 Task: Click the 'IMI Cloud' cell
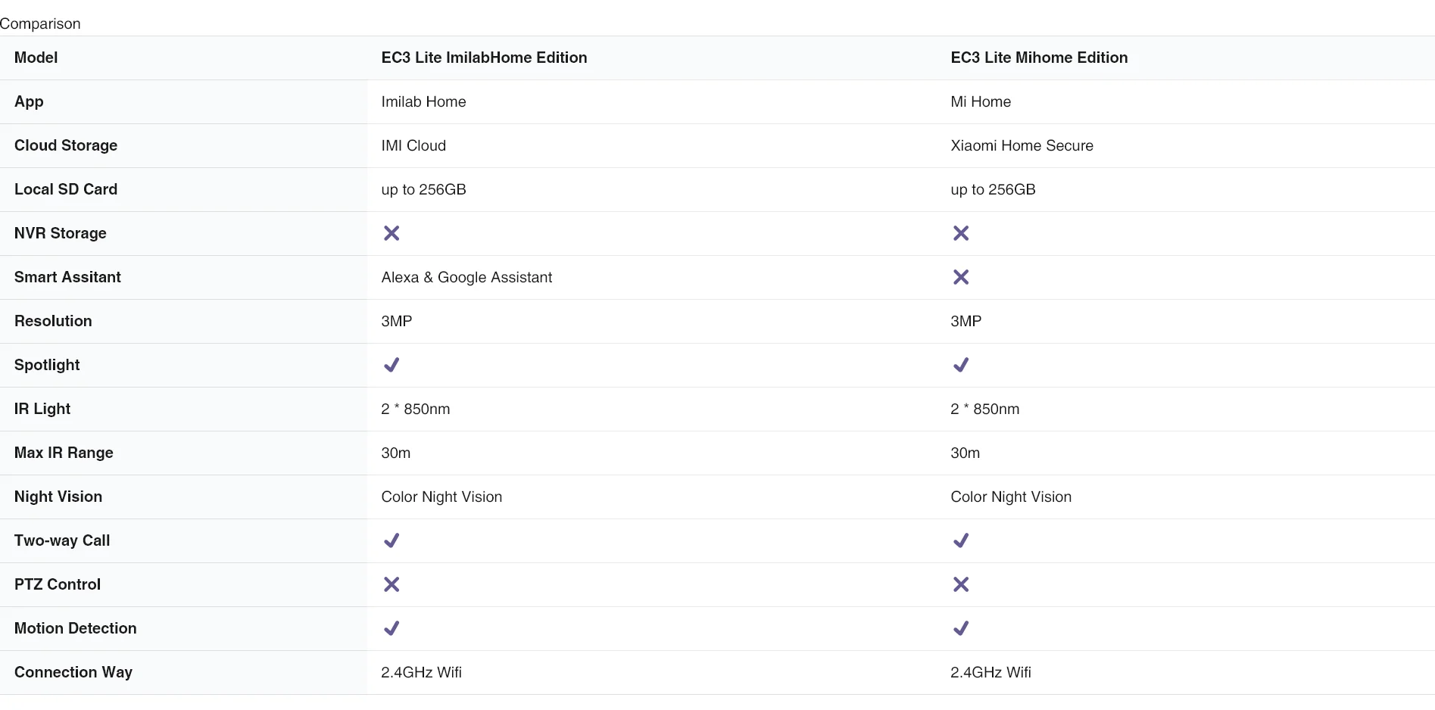[x=413, y=145]
